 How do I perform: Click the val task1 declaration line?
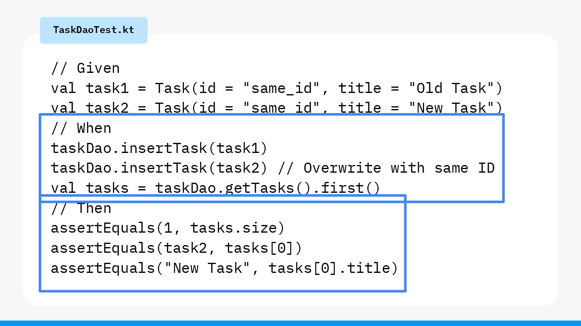276,88
